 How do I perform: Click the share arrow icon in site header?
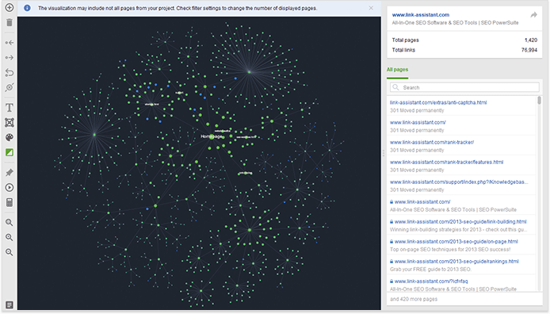[533, 15]
